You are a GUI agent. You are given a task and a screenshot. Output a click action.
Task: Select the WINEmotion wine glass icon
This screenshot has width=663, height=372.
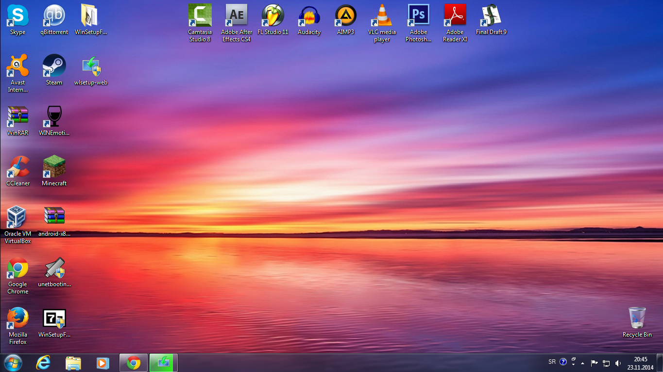54,120
